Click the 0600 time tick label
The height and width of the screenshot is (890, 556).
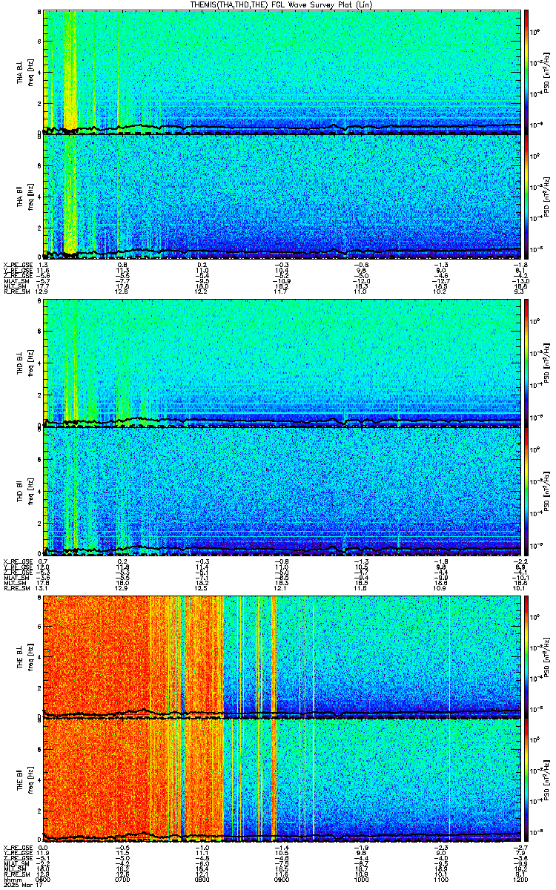click(x=43, y=879)
